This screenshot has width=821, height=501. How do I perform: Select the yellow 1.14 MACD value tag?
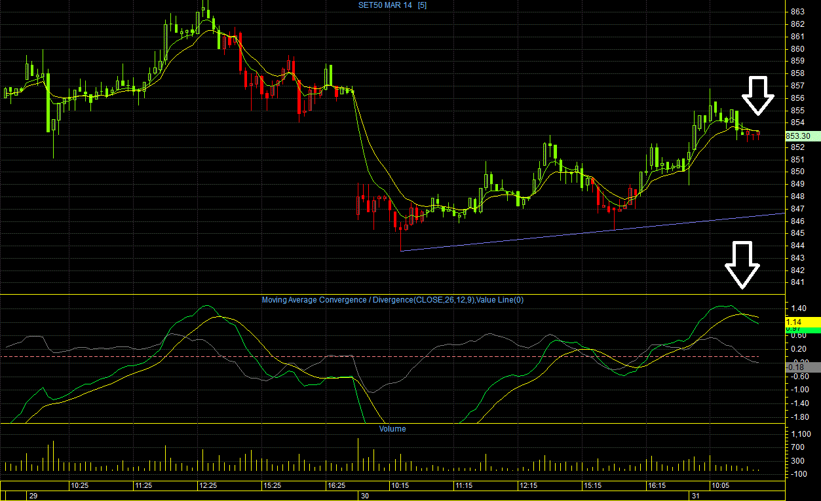coord(802,322)
